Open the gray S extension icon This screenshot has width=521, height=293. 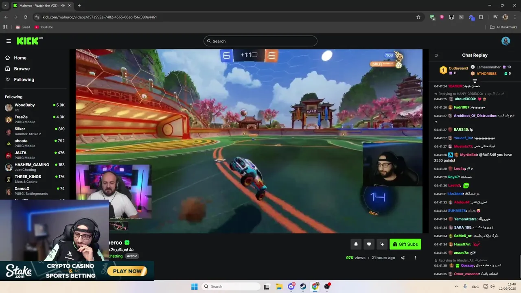461,17
